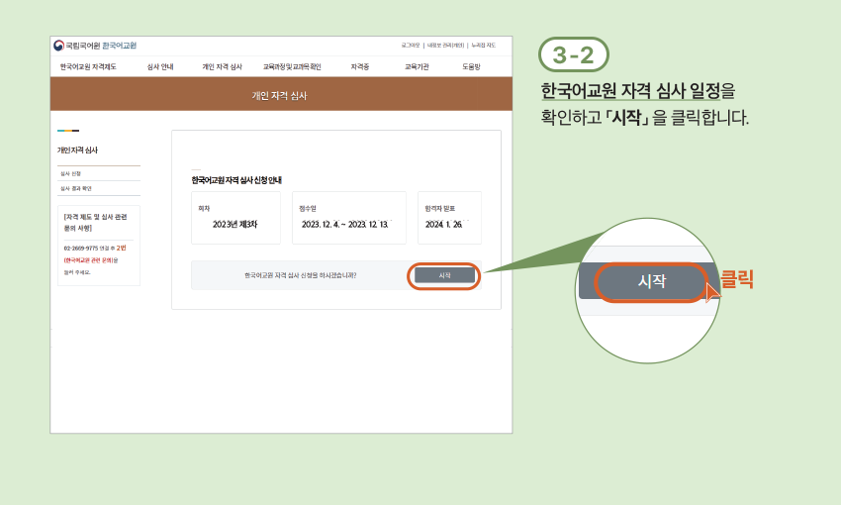The height and width of the screenshot is (505, 841).
Task: Open the 심사 안내 menu
Action: pos(160,67)
